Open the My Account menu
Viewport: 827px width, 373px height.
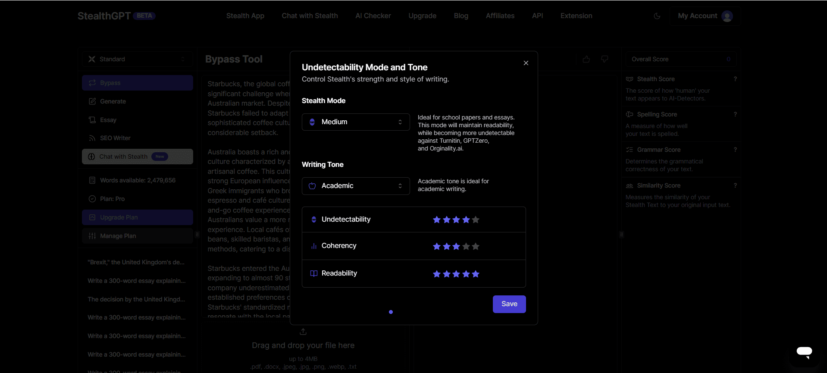pos(704,16)
